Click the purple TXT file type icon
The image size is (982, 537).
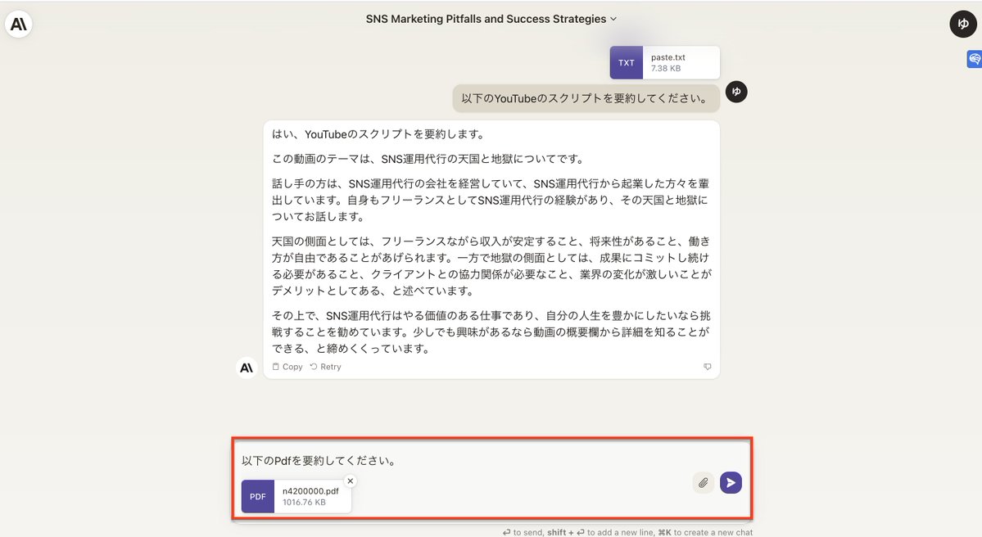pos(627,62)
